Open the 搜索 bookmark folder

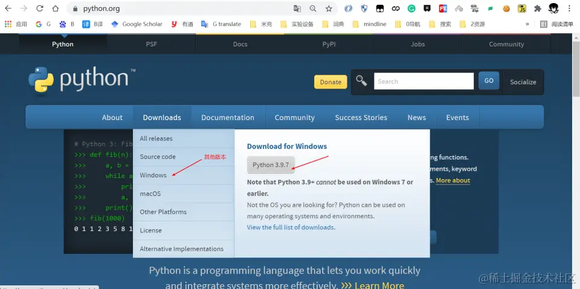(x=440, y=24)
